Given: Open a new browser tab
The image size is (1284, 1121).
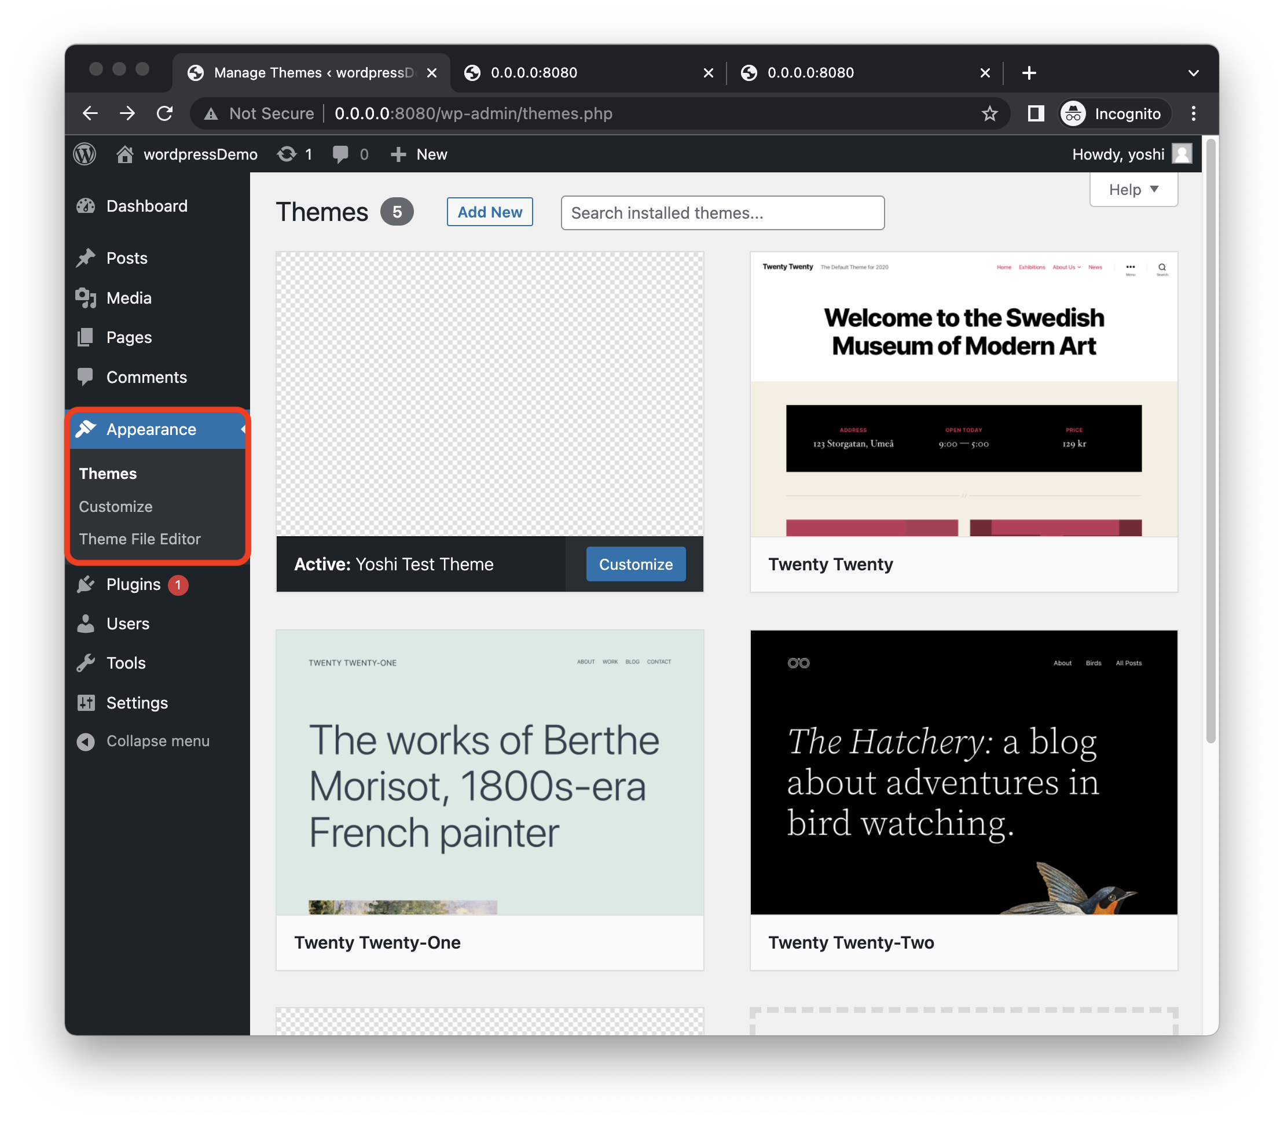Looking at the screenshot, I should tap(1029, 72).
